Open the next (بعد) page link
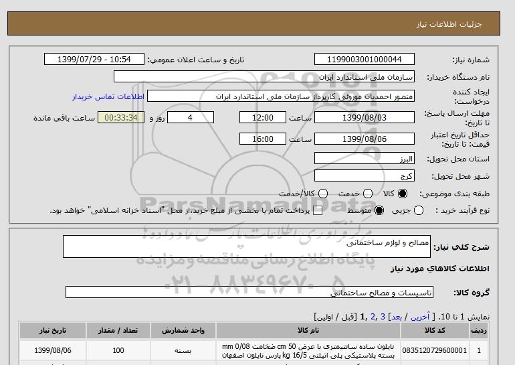Viewport: 515px width, 365px height. (397, 317)
